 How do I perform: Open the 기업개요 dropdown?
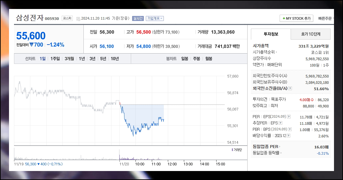pos(155,19)
